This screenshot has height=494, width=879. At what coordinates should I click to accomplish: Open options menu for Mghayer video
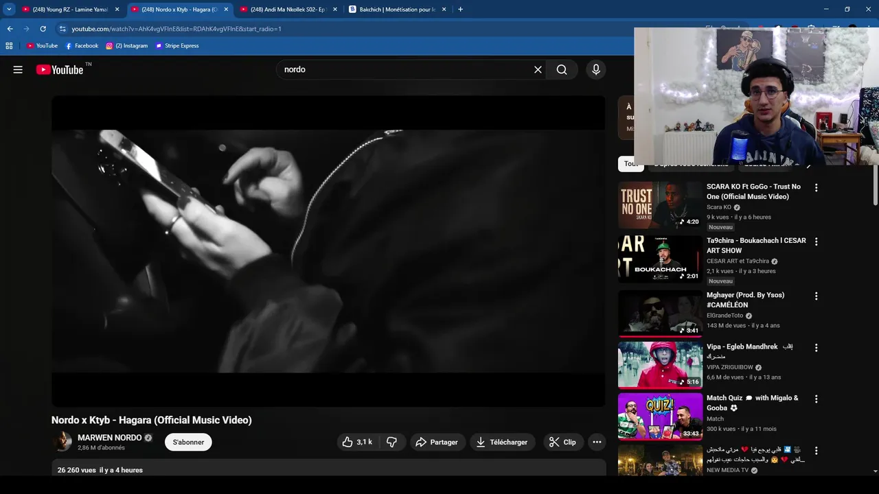816,296
